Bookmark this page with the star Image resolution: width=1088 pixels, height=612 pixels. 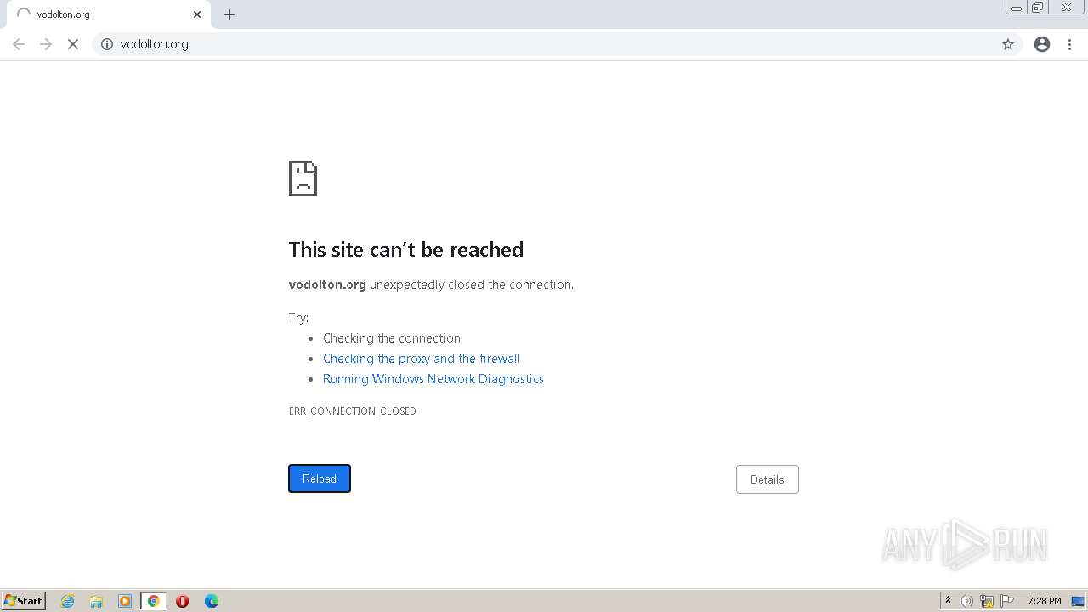click(1008, 44)
